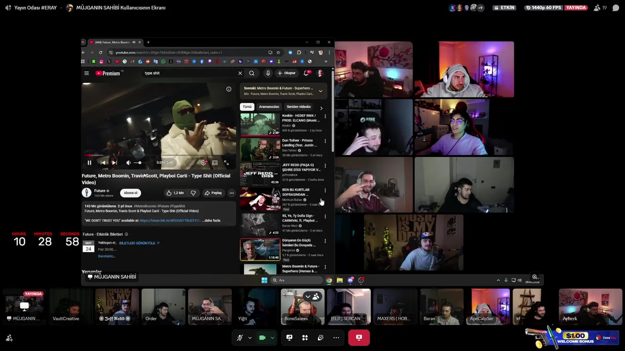Open the YouTube hamburger guide menu
Image resolution: width=625 pixels, height=351 pixels.
point(86,73)
